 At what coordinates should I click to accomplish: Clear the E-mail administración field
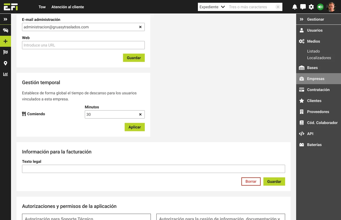pyautogui.click(x=140, y=27)
